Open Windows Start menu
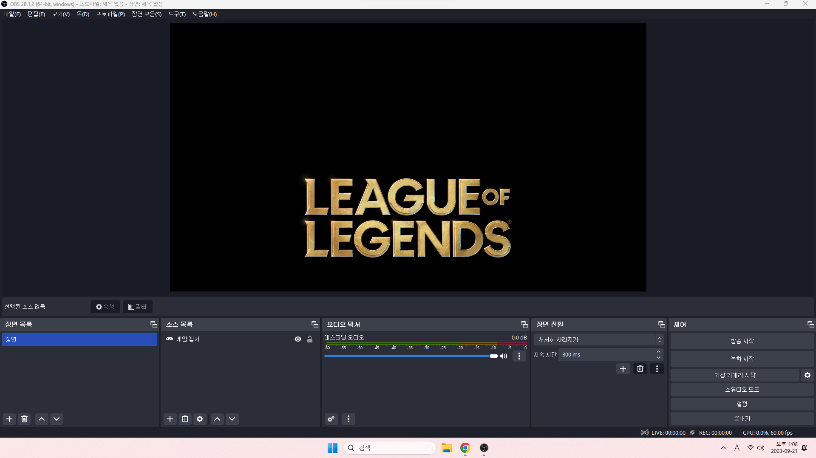Viewport: 816px width, 458px height. tap(332, 448)
